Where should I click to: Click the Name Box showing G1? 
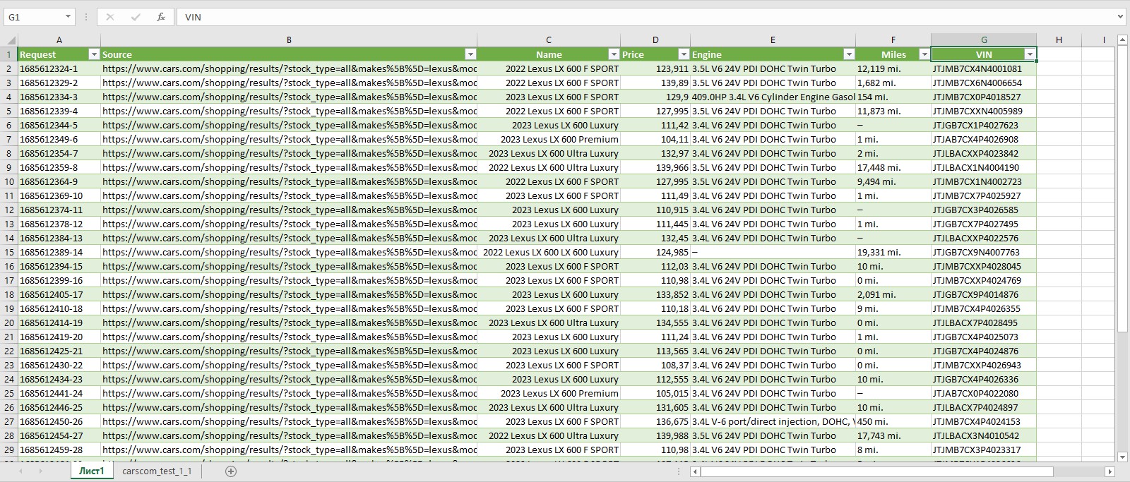(33, 17)
